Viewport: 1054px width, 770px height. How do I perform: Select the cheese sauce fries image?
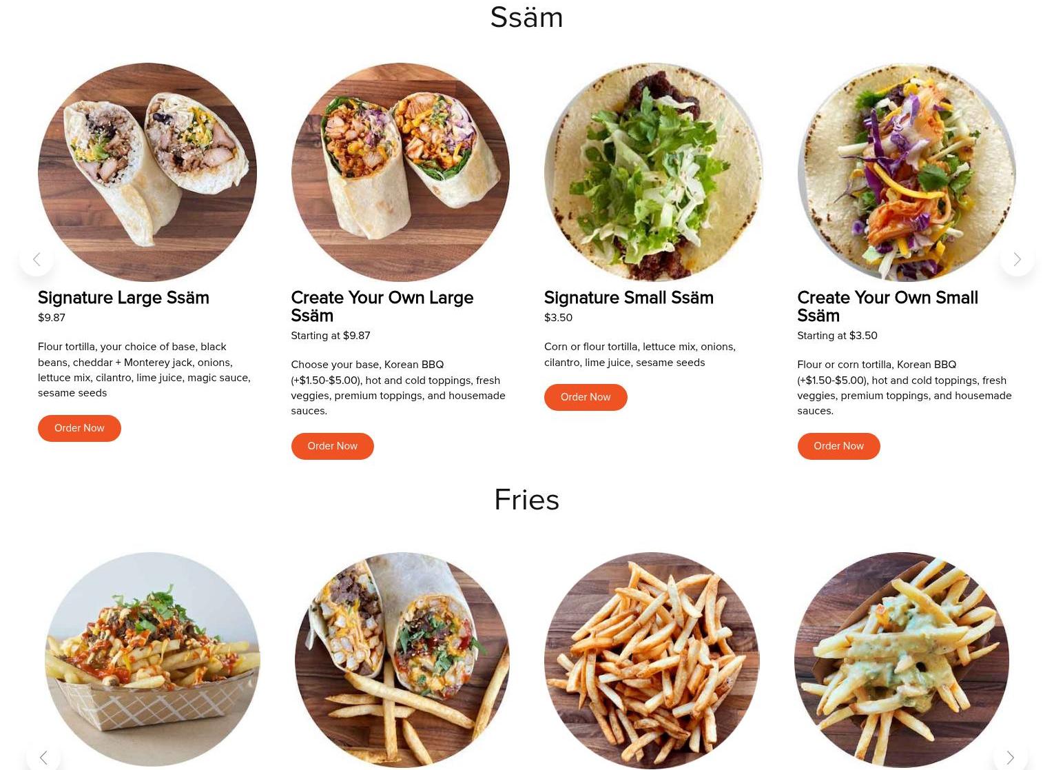[x=902, y=660]
